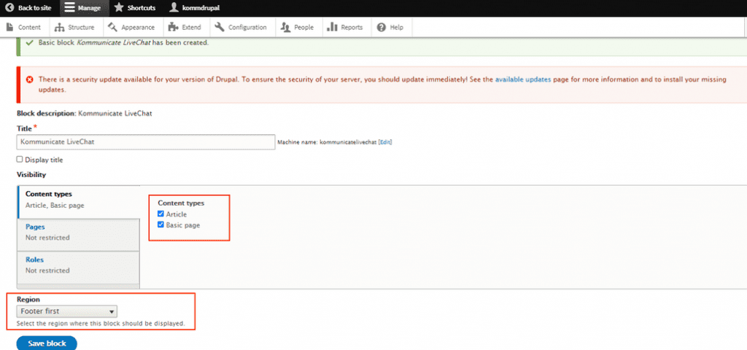Click the Structure hierarchy icon
The height and width of the screenshot is (350, 747).
point(60,27)
